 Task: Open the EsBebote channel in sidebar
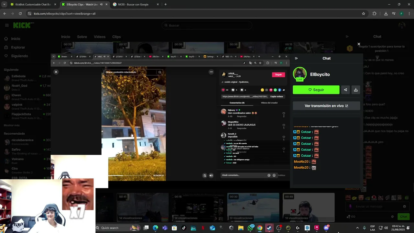[27, 78]
